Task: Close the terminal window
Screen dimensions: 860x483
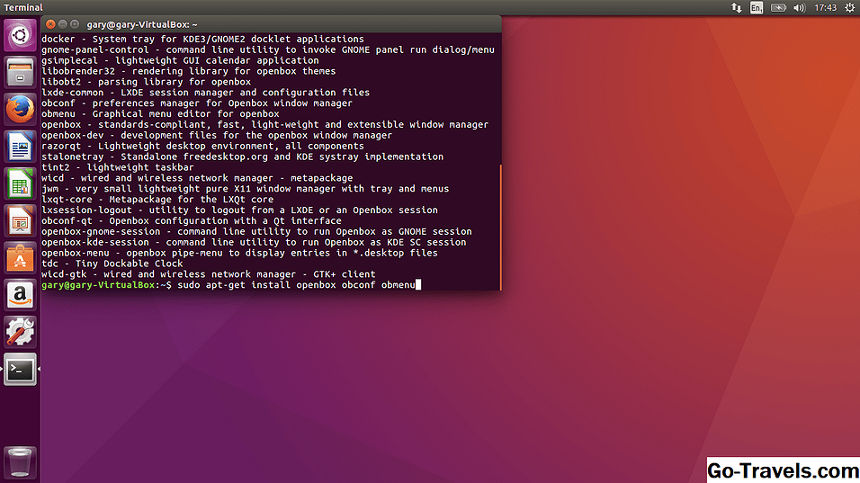Action: click(x=50, y=24)
